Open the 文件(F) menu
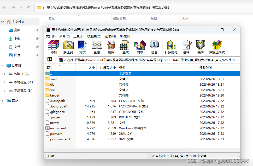 click(x=50, y=36)
